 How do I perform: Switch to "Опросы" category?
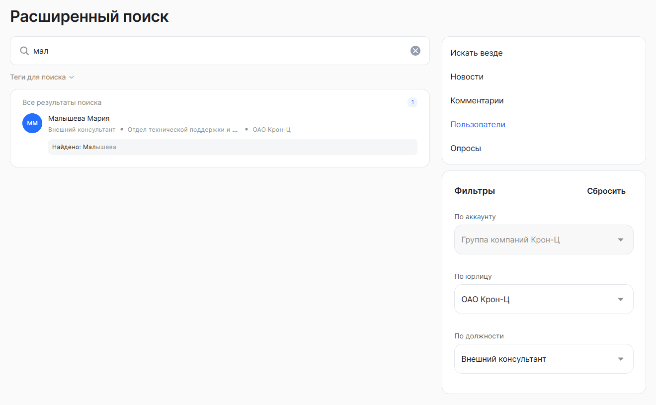click(465, 148)
